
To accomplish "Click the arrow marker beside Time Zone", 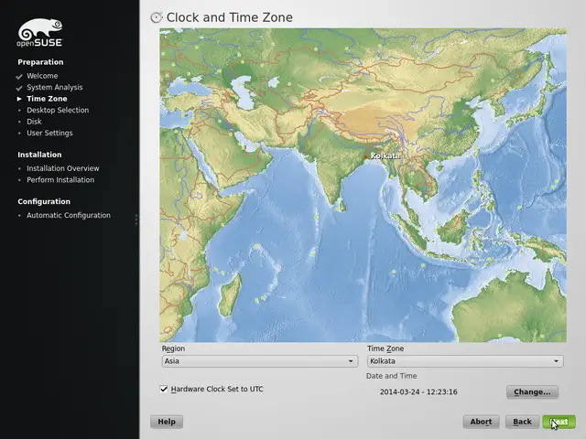I will [19, 99].
